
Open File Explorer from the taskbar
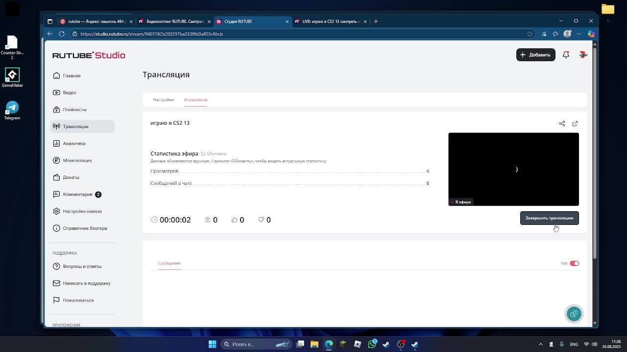coord(314,344)
